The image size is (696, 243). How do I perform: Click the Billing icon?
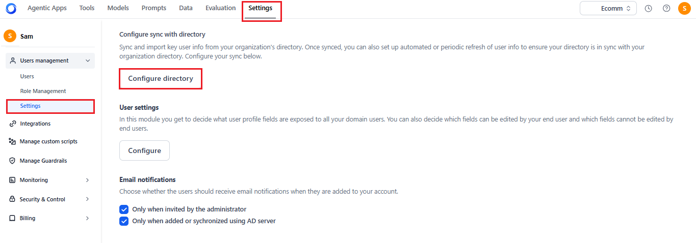click(13, 218)
